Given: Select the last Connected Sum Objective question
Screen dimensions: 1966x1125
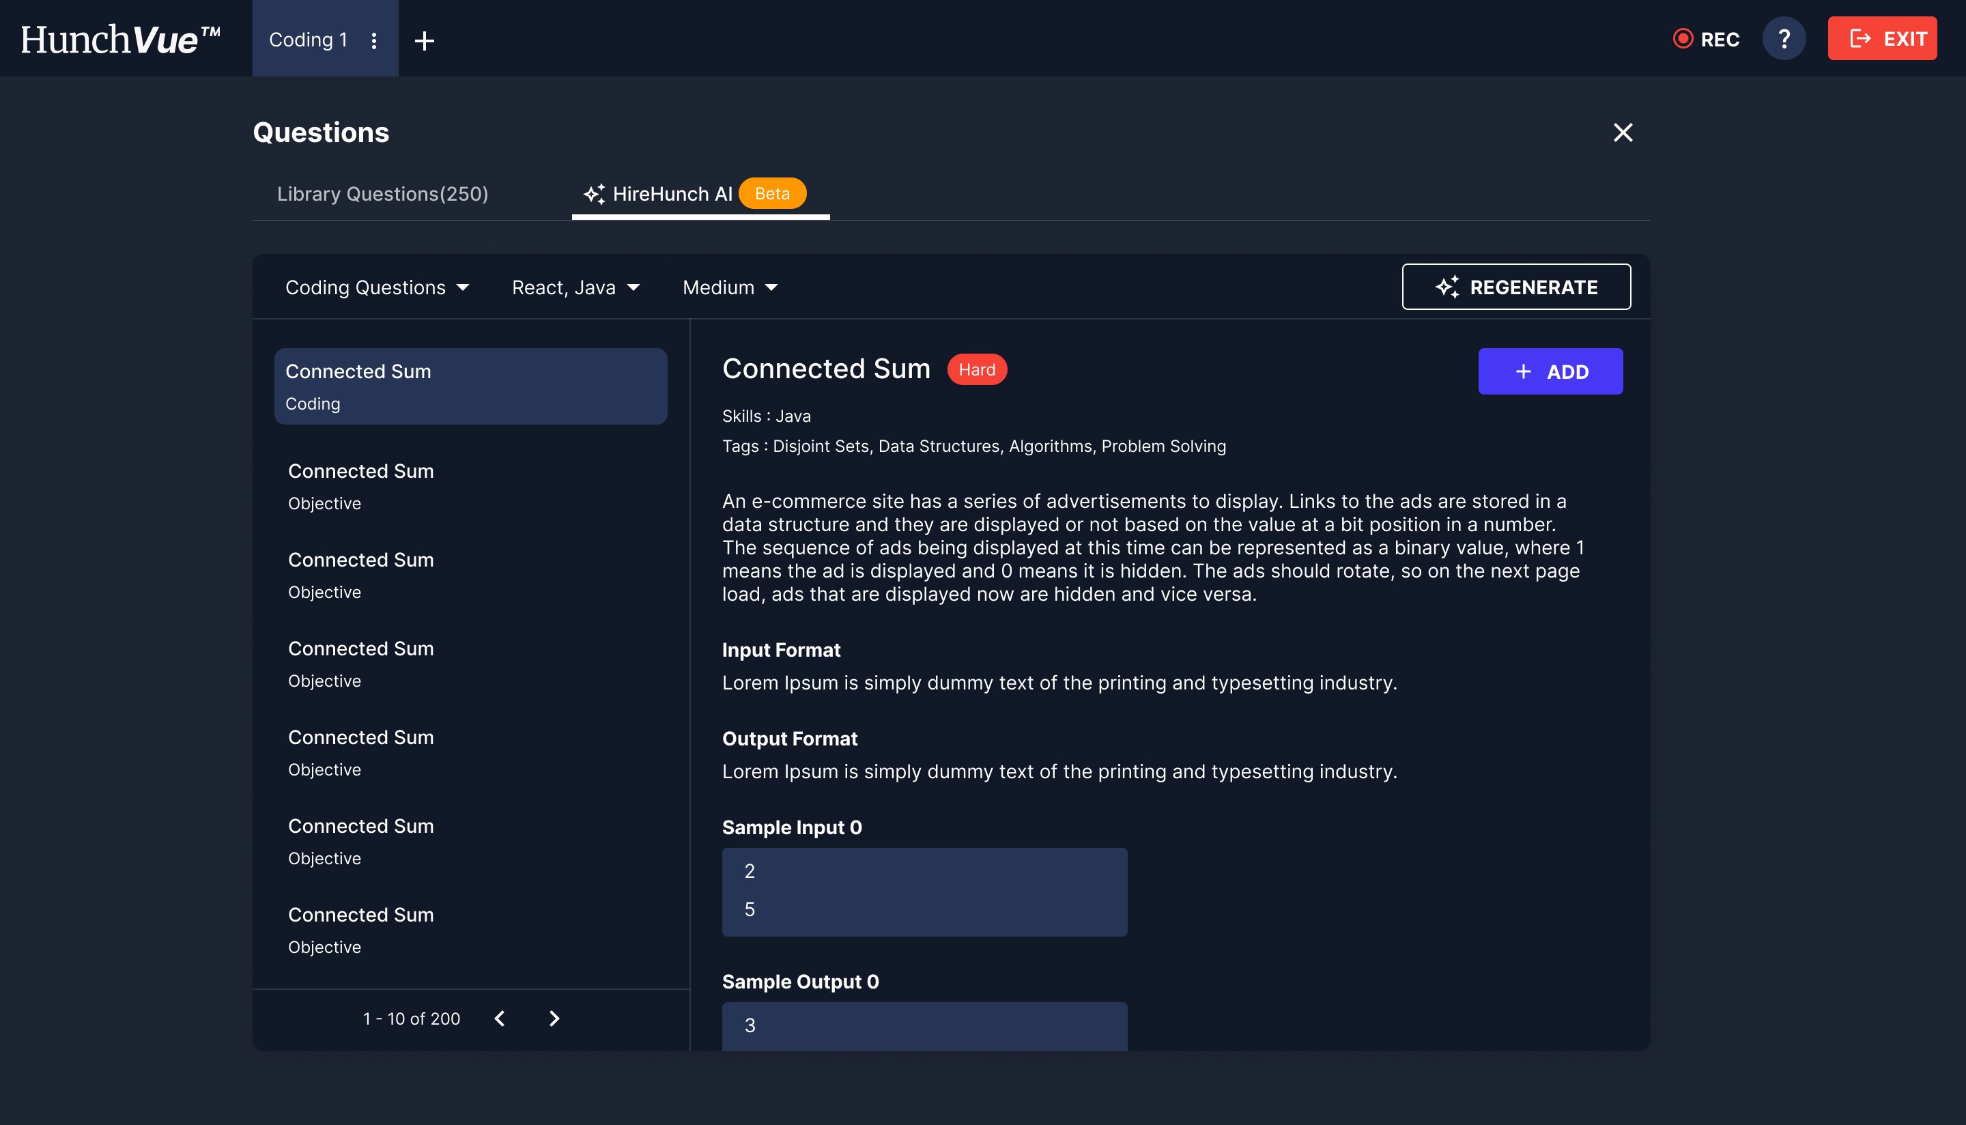Looking at the screenshot, I should coord(360,930).
